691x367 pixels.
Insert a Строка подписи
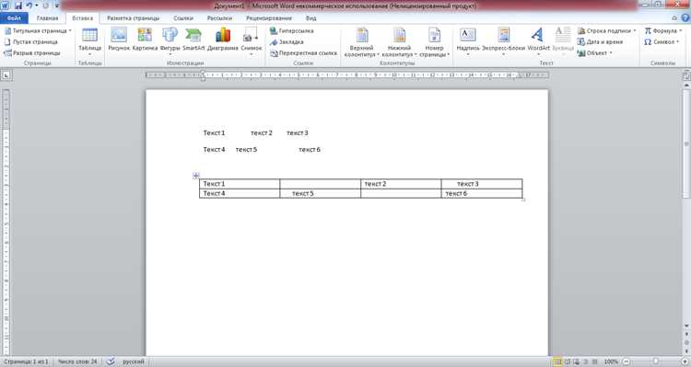click(606, 30)
